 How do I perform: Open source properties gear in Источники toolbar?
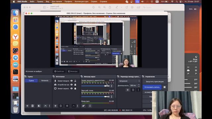67,106
